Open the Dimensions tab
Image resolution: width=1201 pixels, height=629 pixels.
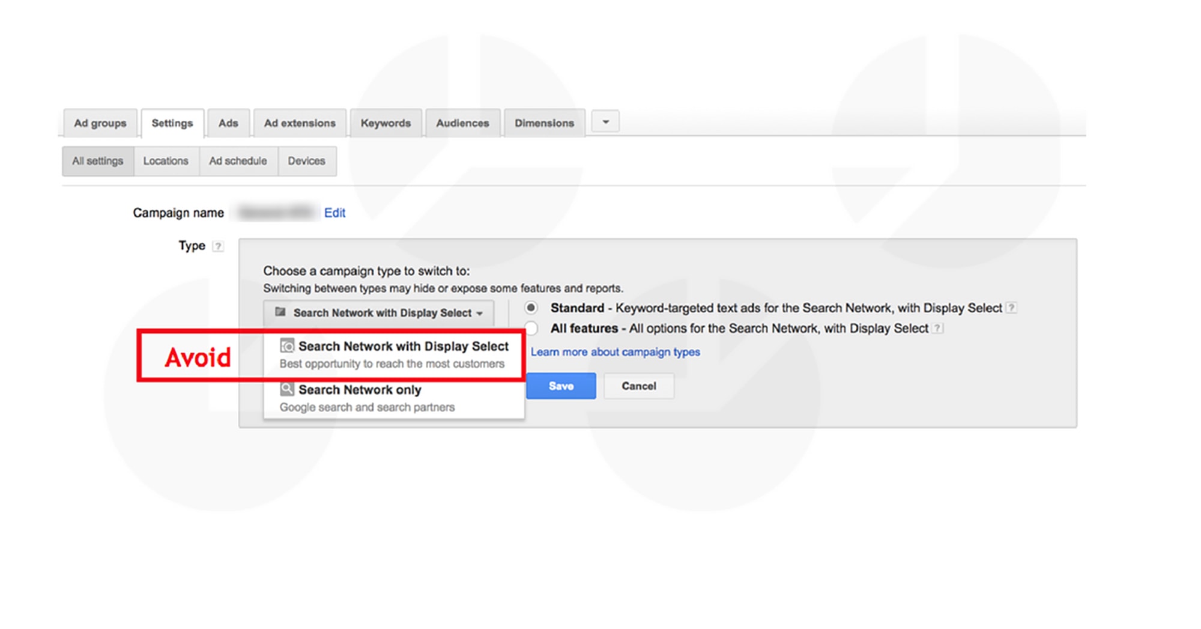(x=544, y=123)
